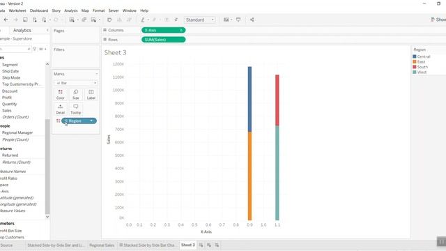Screen dimensions: 446x251
Task: Click the Clear Sheet toolbar icon
Action: click(x=93, y=20)
